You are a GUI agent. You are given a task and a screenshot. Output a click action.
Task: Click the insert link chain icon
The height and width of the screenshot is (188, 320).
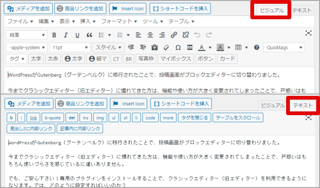[174, 35]
